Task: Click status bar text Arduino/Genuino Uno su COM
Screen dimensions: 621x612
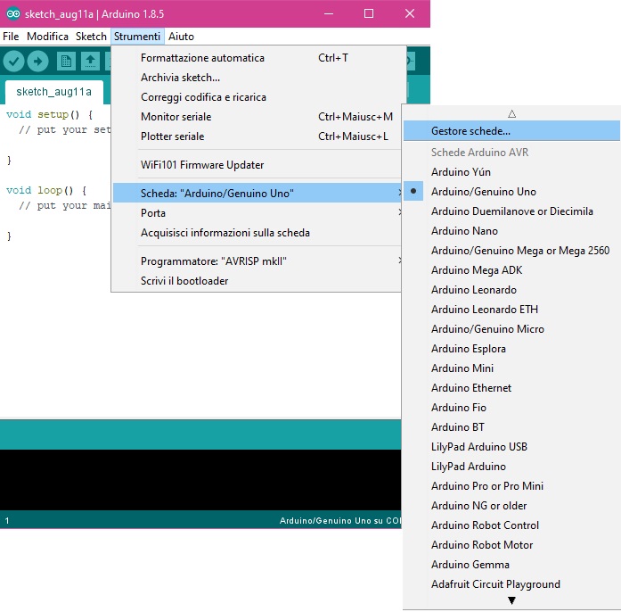Action: (340, 521)
